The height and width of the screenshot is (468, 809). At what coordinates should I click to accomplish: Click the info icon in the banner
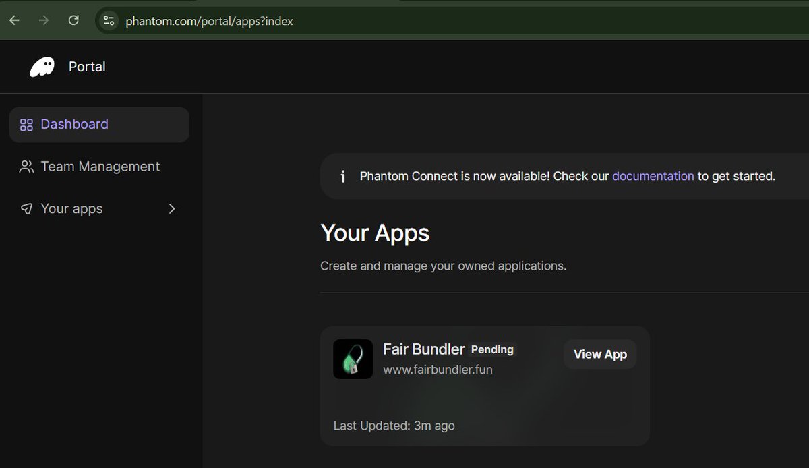coord(343,177)
